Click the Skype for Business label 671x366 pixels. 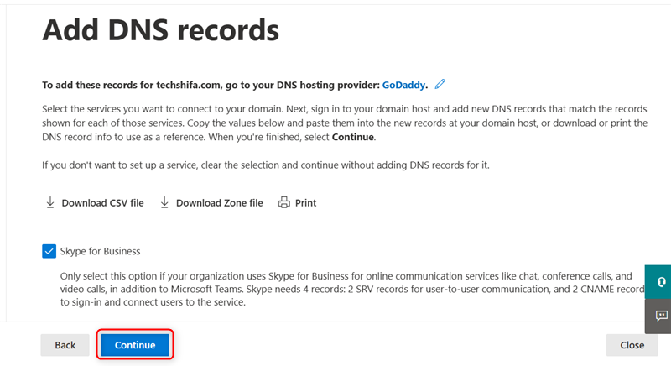point(101,251)
